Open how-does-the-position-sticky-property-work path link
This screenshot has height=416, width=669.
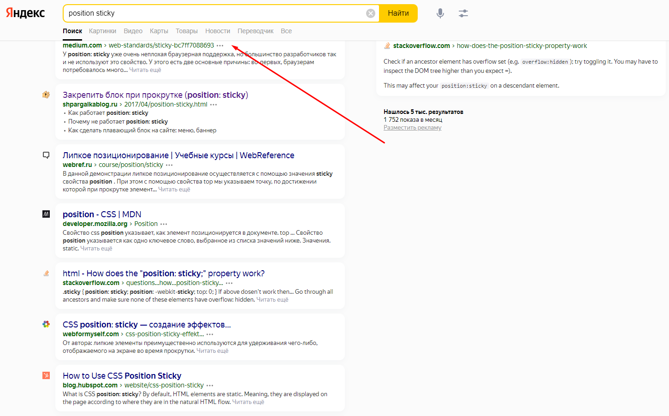click(522, 46)
